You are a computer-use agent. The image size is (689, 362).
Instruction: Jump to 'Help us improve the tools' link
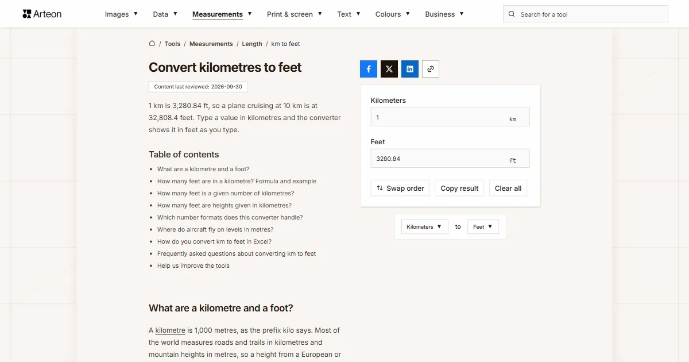pyautogui.click(x=193, y=266)
